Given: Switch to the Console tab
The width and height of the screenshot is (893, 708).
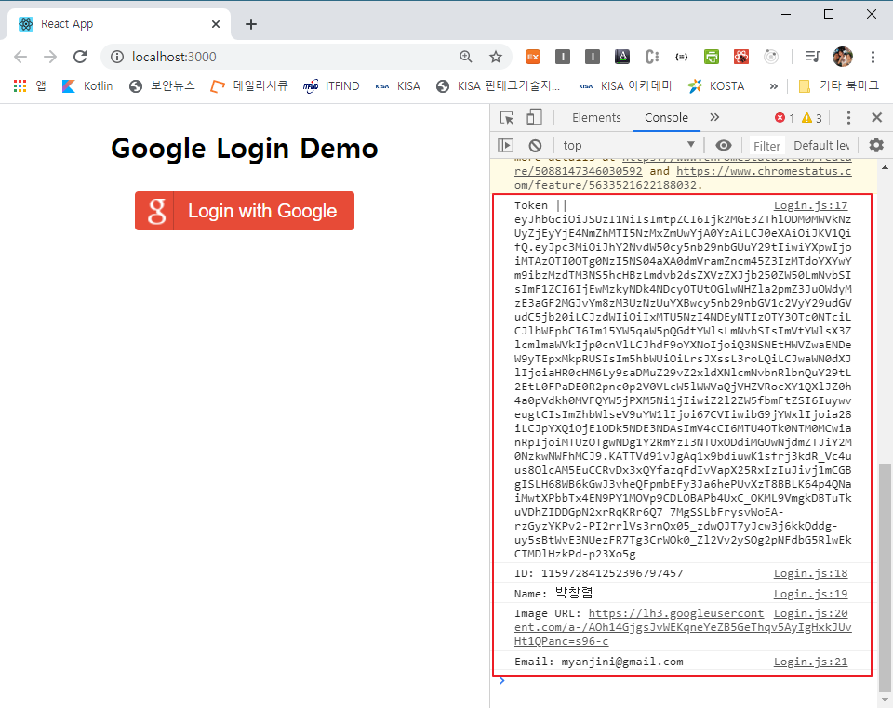Looking at the screenshot, I should click(666, 118).
